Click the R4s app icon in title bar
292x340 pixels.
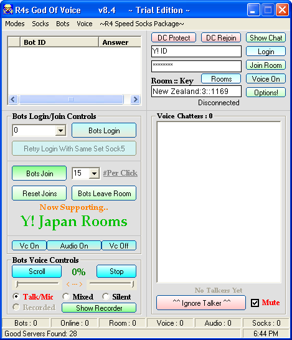click(8, 10)
